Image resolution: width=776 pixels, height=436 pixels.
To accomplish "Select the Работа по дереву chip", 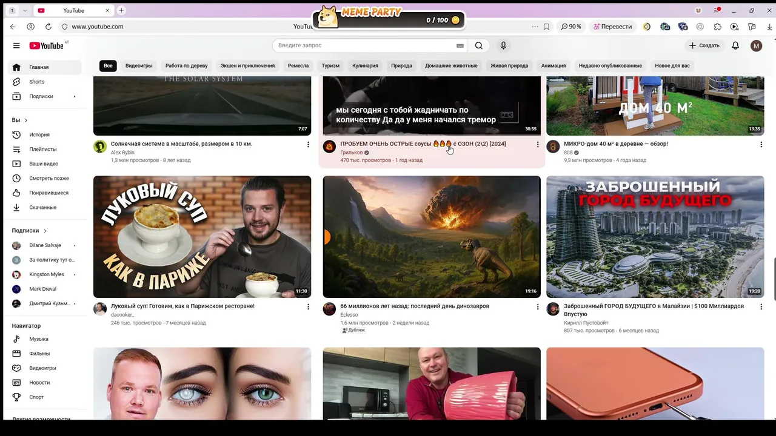I will (186, 65).
